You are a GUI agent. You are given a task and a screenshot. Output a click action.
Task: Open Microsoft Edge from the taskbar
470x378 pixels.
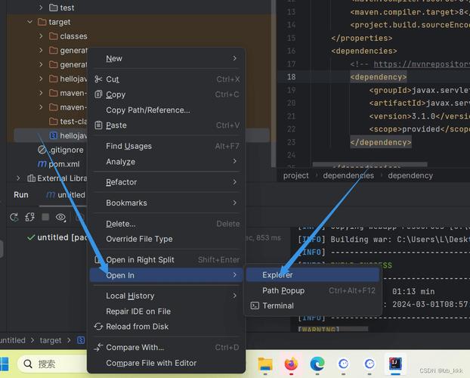[317, 364]
